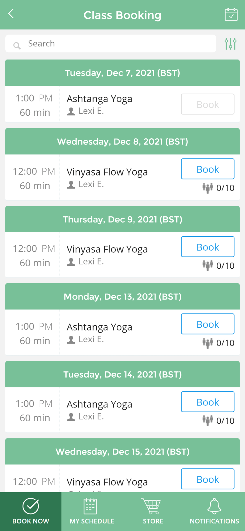Tap the search magnifier icon
Viewport: 245px width, 531px height.
17,46
